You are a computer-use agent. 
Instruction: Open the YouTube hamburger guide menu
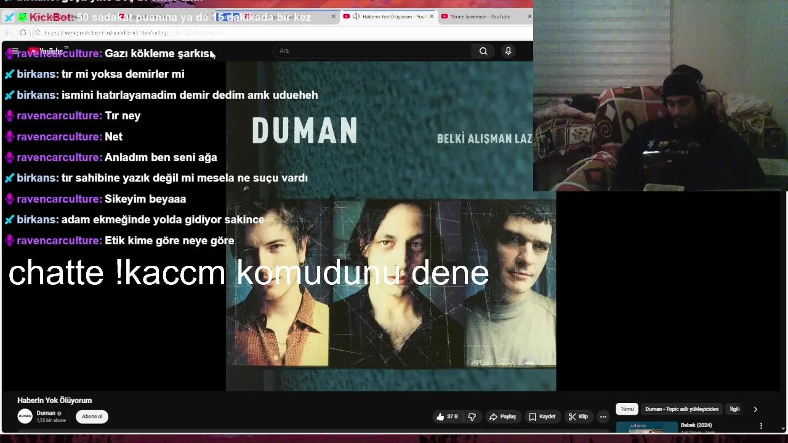(15, 51)
